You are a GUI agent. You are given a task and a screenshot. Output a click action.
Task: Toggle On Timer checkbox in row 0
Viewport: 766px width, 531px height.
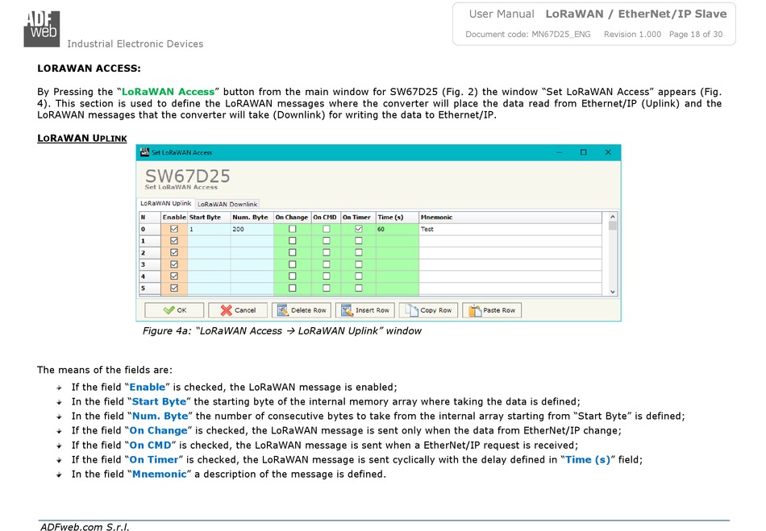pos(359,229)
